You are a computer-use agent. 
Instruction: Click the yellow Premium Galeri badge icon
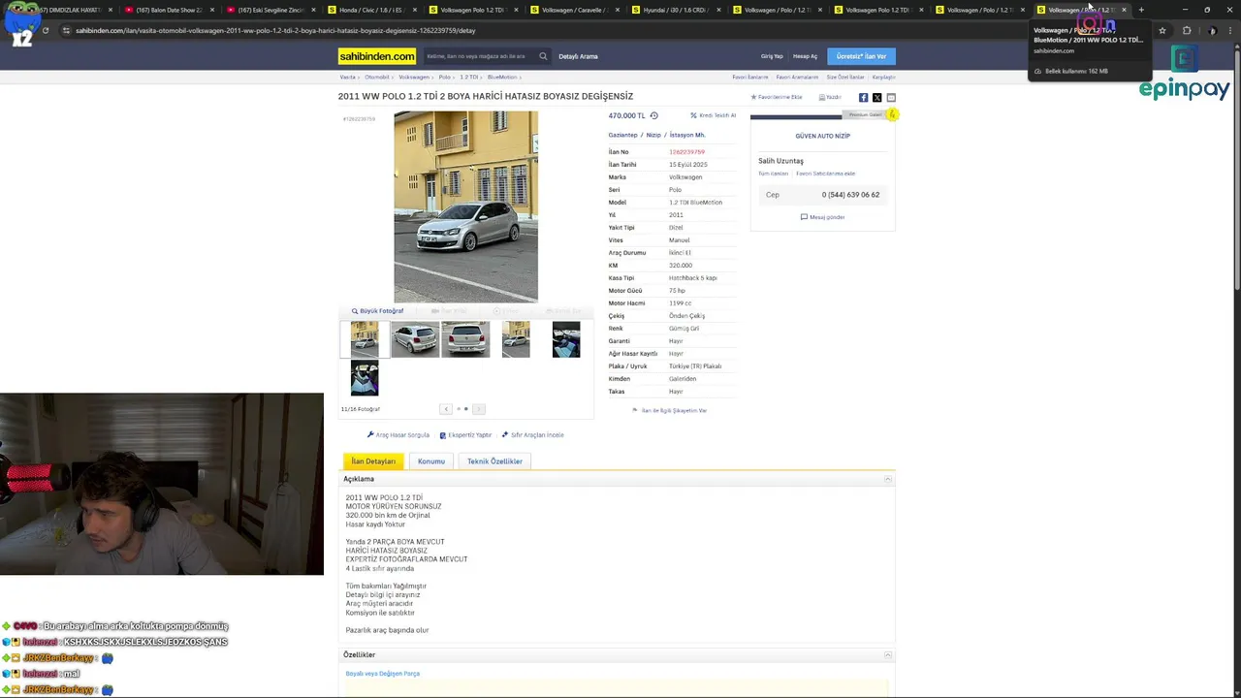[892, 114]
